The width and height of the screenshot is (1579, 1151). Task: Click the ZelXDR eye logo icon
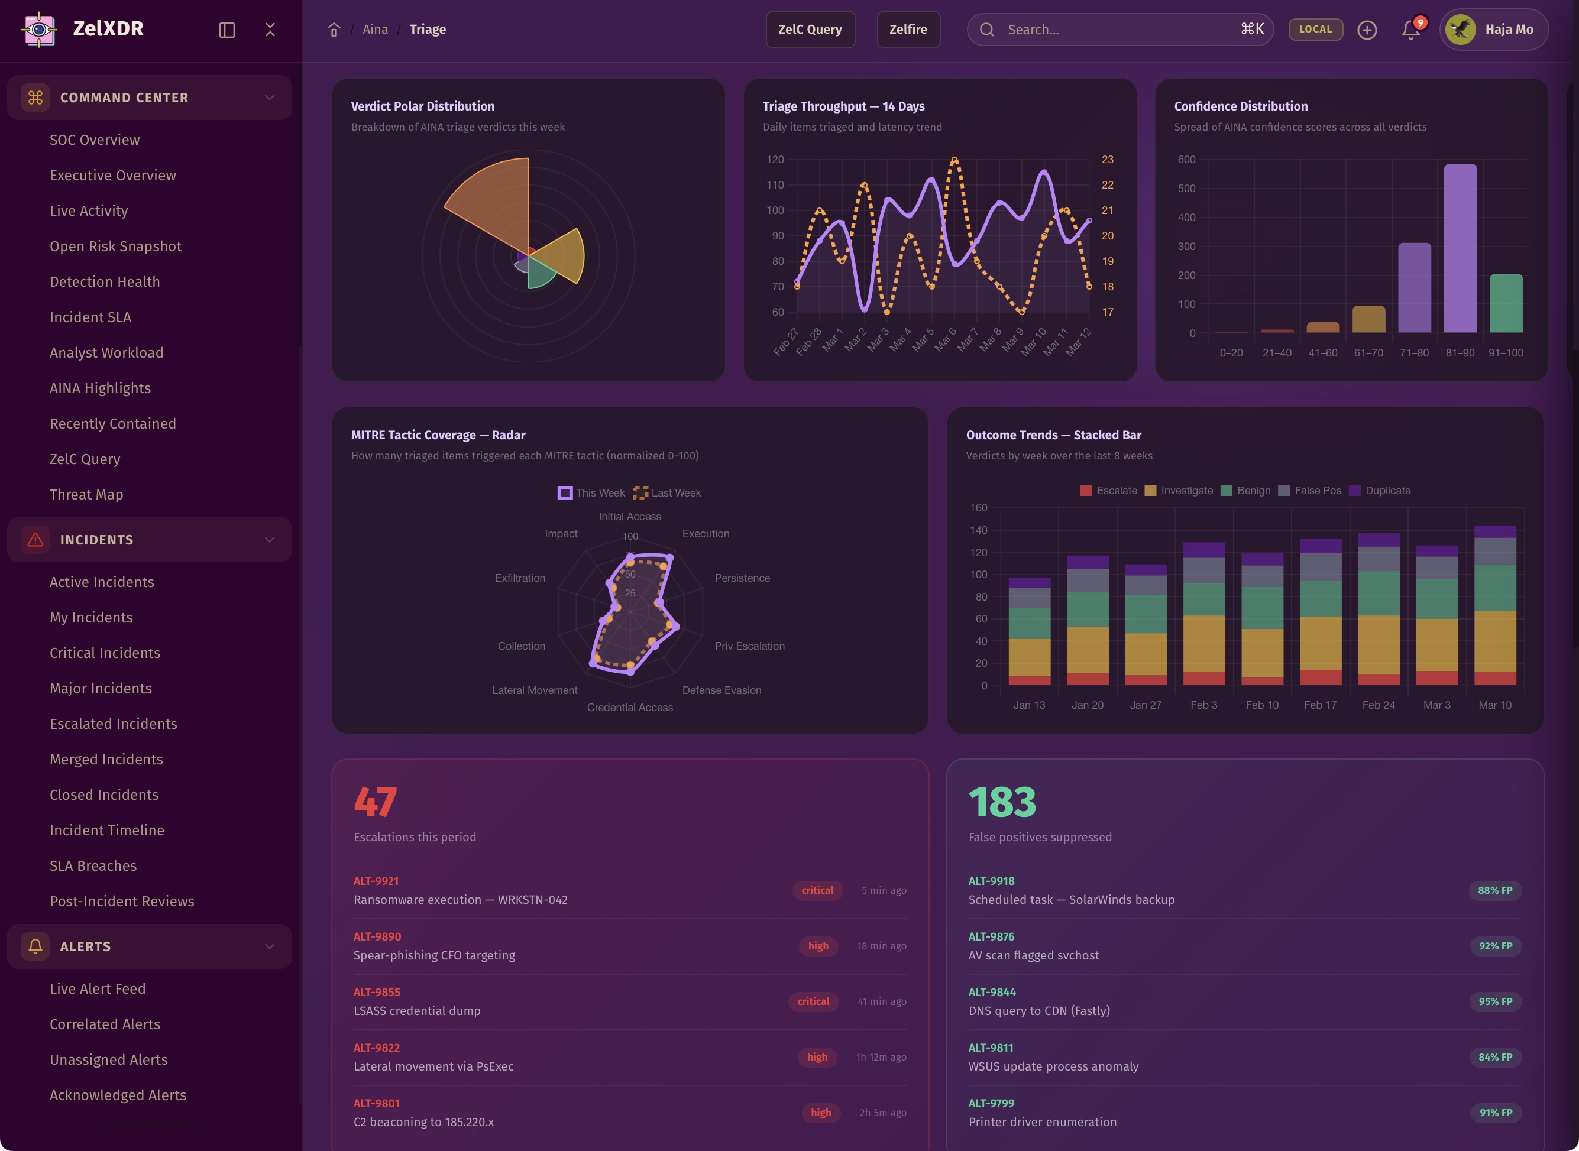(x=39, y=30)
